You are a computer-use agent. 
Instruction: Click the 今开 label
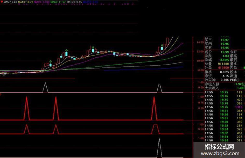click(x=233, y=52)
